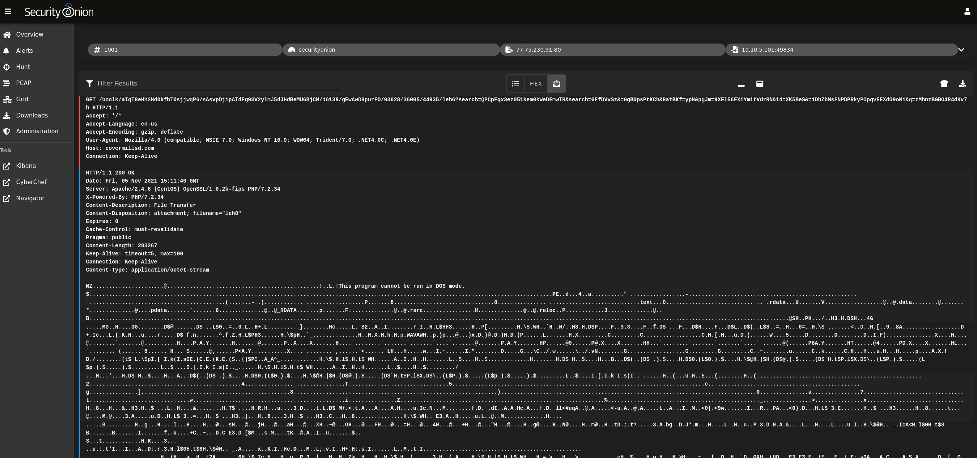Launch CyberChef external tool link

[37, 182]
